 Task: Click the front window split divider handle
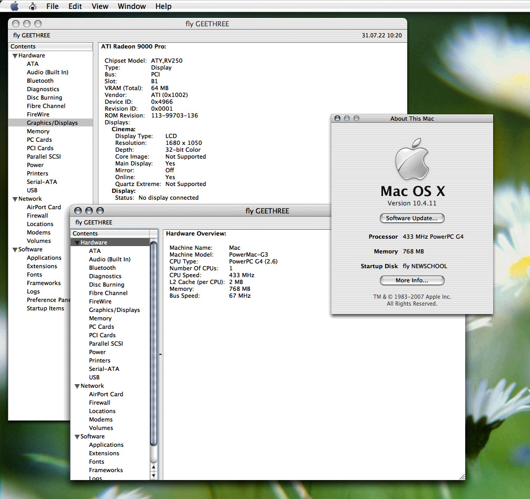coord(160,355)
